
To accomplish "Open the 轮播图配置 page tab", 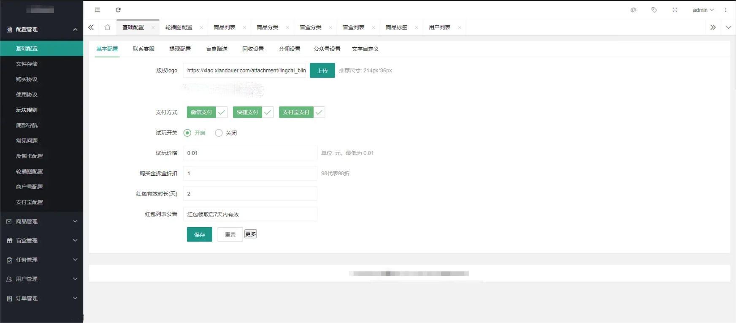I will click(179, 27).
